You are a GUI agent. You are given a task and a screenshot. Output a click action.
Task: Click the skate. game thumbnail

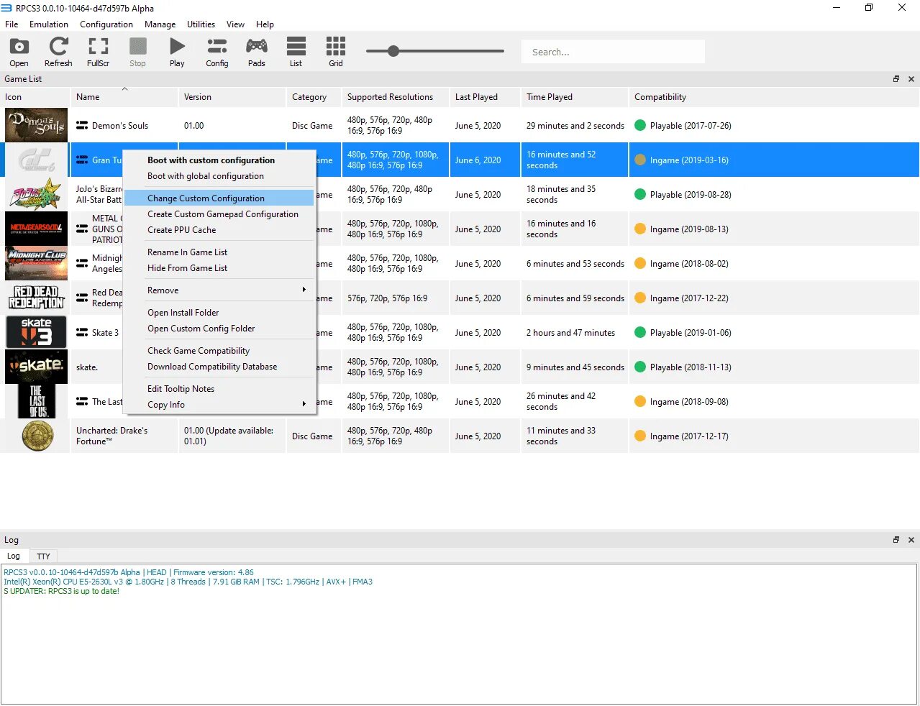36,367
